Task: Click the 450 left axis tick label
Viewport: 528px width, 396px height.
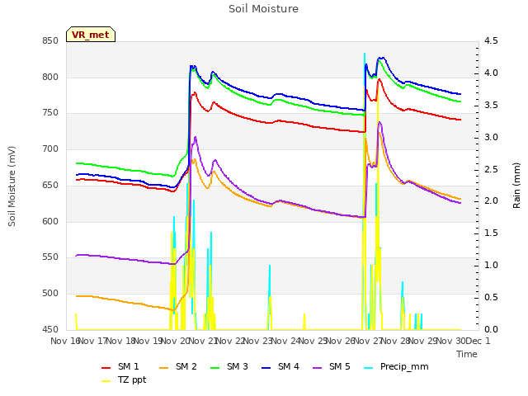Action: [x=50, y=329]
